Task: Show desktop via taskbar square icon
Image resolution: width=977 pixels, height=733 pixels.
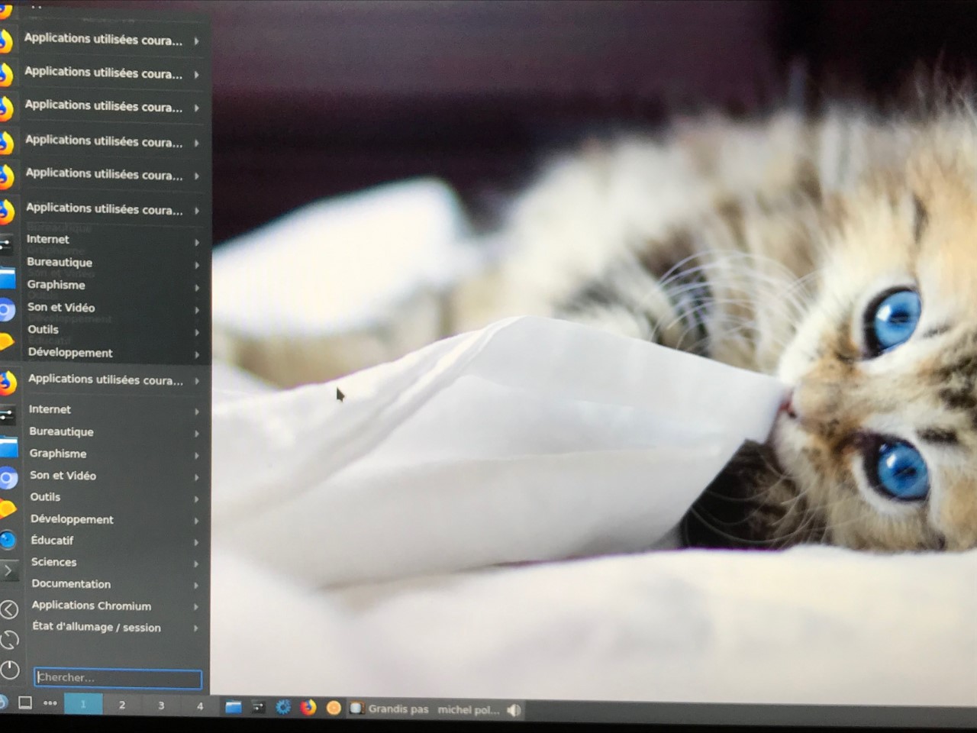Action: (x=25, y=703)
